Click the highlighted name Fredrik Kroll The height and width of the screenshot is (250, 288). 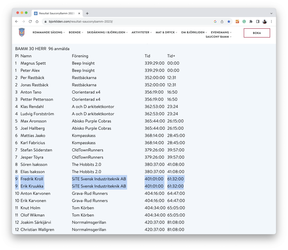pos(32,179)
